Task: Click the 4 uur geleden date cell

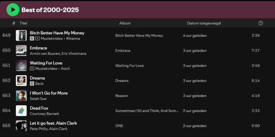Action: tap(195, 35)
